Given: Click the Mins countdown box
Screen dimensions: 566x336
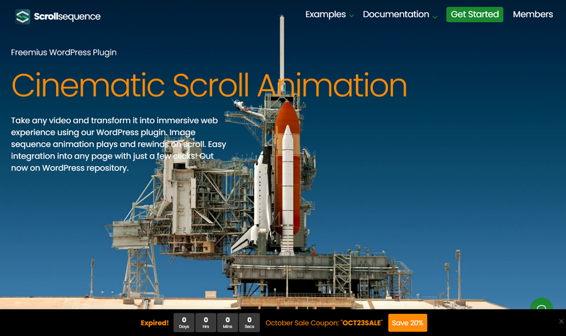Looking at the screenshot, I should point(228,323).
